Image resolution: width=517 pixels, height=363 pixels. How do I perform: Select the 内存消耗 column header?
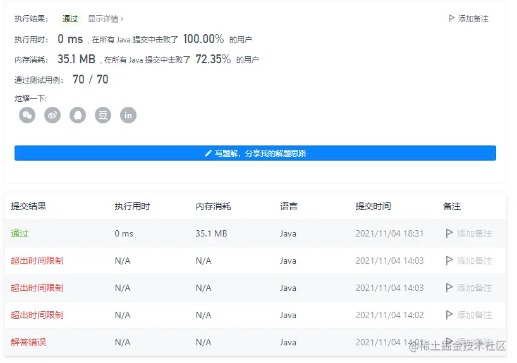click(214, 206)
